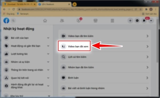Open Bài viết và bình luận trong nhóm
Image resolution: width=160 pixels, height=98 pixels.
click(x=105, y=88)
